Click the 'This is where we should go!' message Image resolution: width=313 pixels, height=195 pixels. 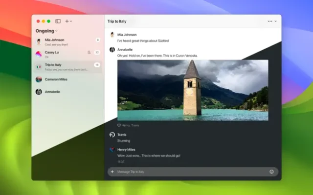[x=149, y=156]
